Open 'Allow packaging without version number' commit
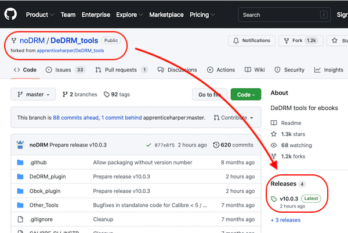348x233 pixels. (x=143, y=163)
